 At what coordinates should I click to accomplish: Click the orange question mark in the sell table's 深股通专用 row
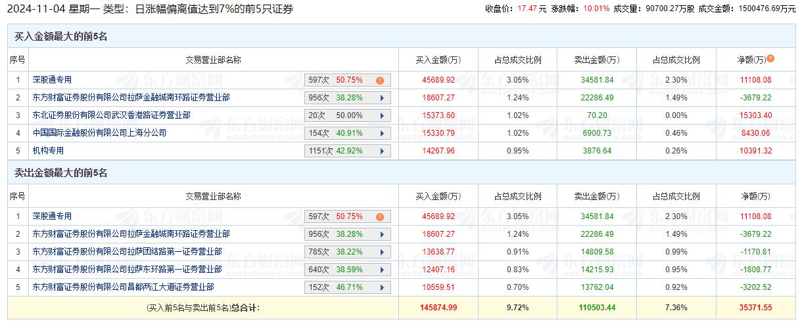[x=379, y=217]
